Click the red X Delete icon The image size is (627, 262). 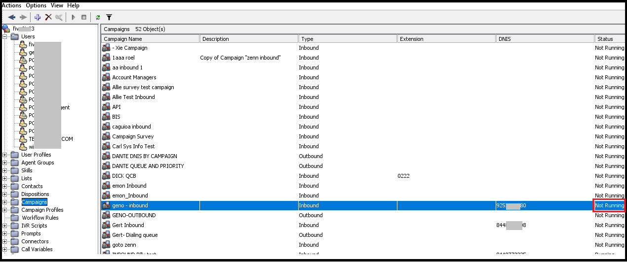48,17
